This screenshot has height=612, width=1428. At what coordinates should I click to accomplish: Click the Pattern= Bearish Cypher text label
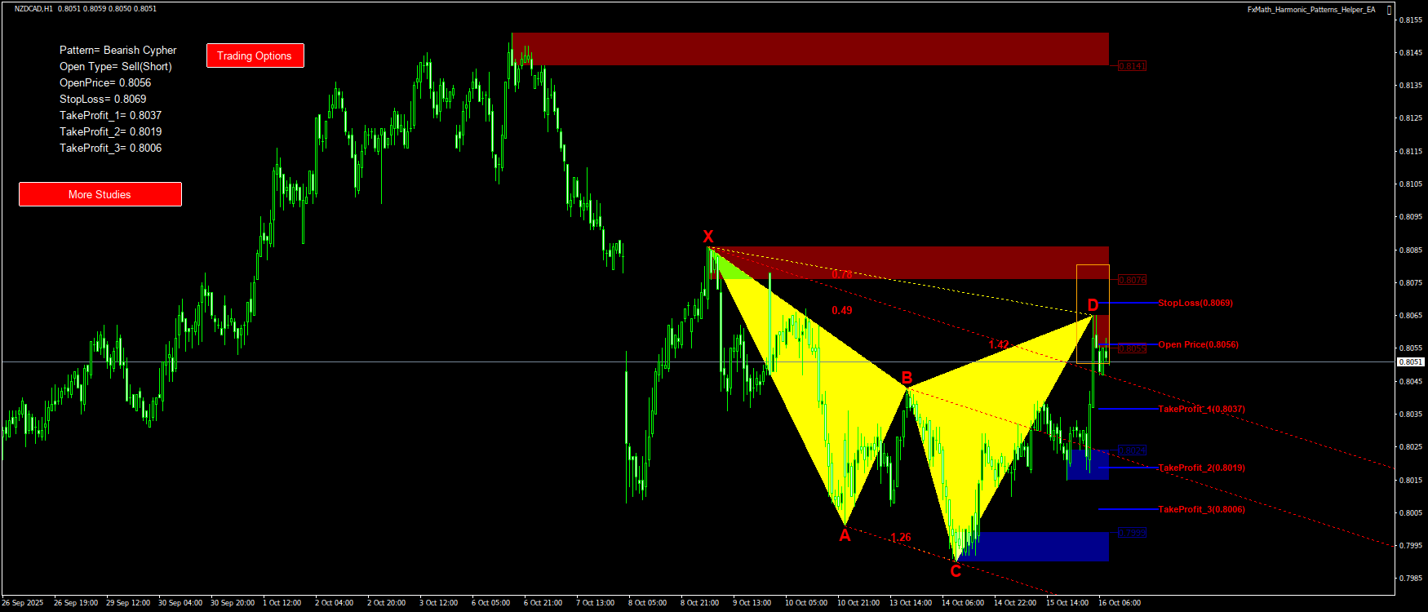(x=118, y=50)
